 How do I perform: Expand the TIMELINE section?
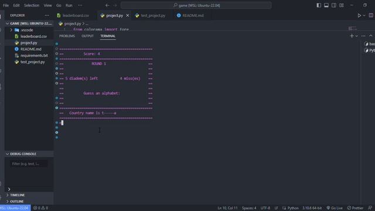(x=29, y=195)
